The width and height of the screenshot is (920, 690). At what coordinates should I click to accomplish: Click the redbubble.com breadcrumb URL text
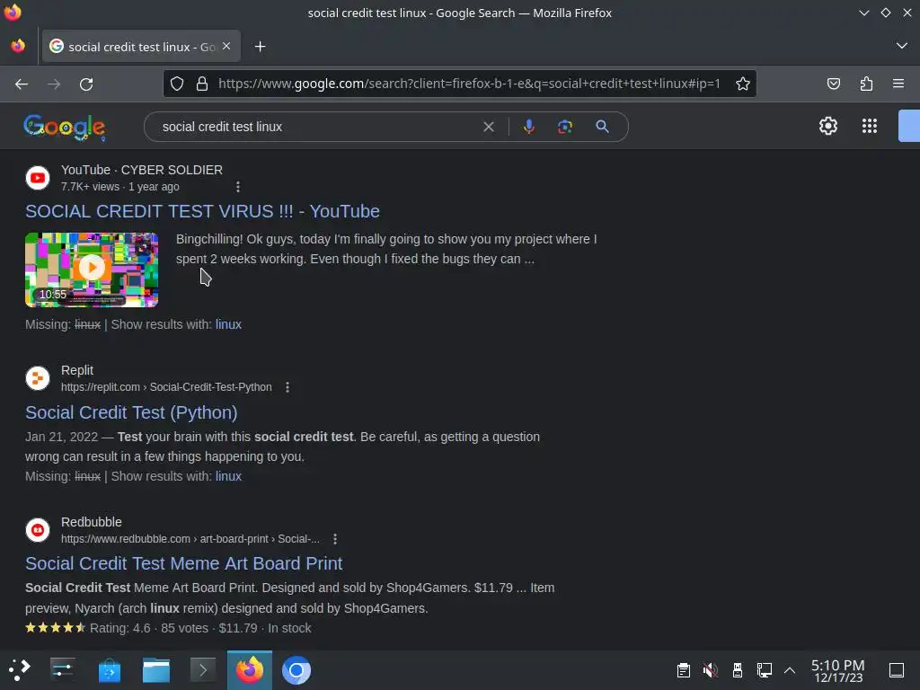click(190, 539)
